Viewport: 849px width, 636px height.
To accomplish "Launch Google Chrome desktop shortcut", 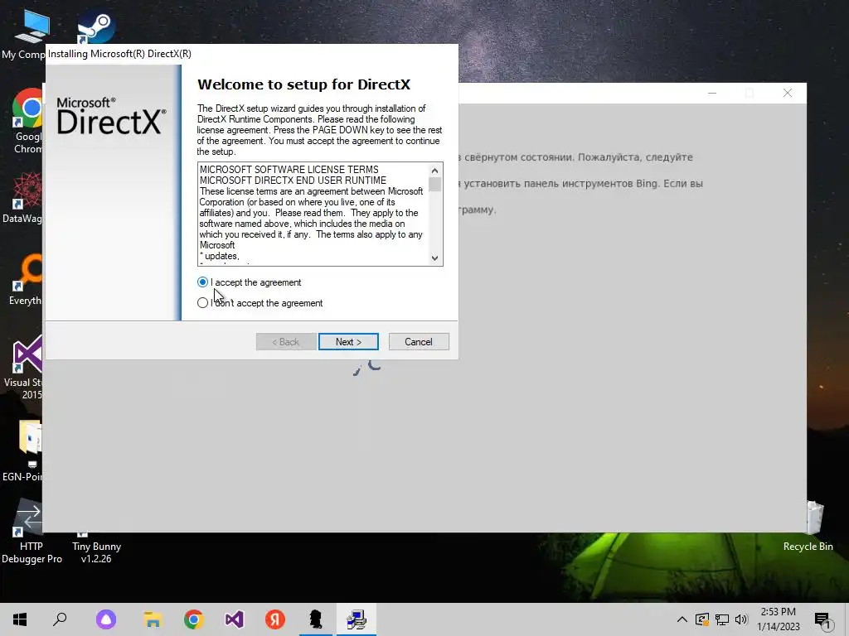I will pyautogui.click(x=27, y=121).
